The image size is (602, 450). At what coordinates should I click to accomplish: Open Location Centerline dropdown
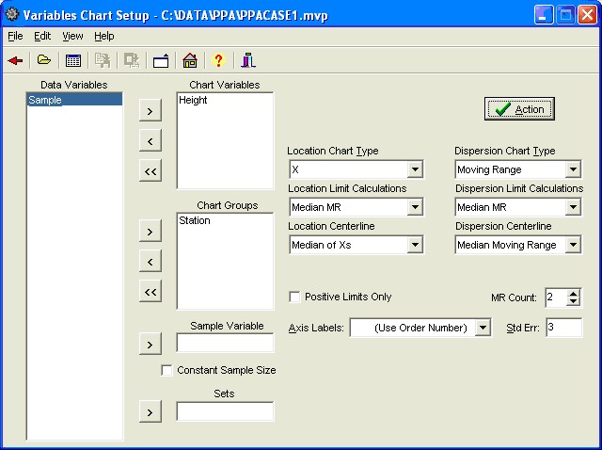415,245
